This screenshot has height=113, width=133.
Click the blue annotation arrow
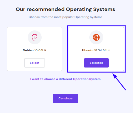pos(119,82)
